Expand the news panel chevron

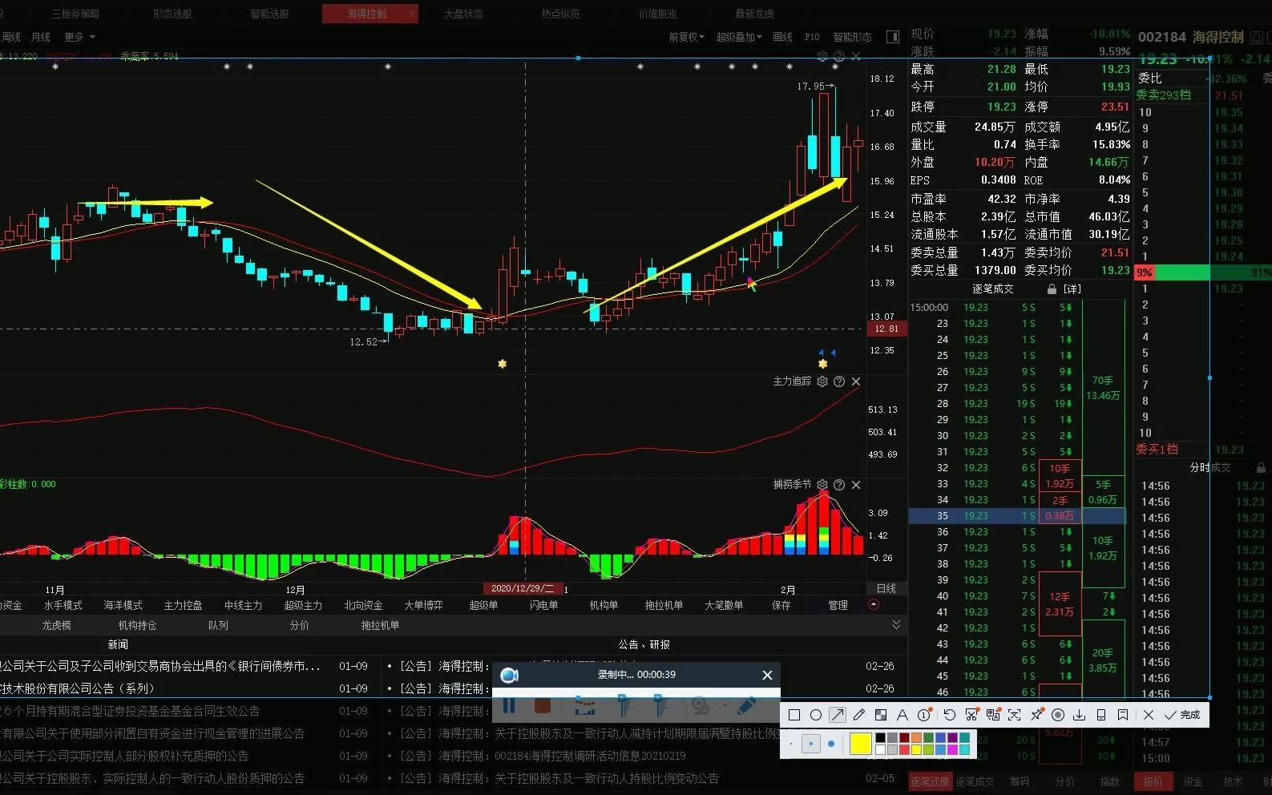[896, 625]
